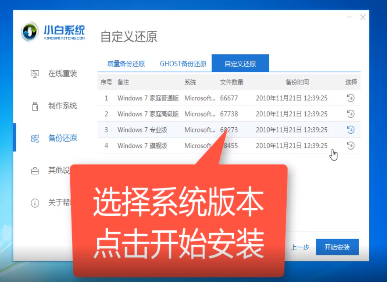
Task: Select the Windows 7 专业版 row name
Action: [142, 130]
